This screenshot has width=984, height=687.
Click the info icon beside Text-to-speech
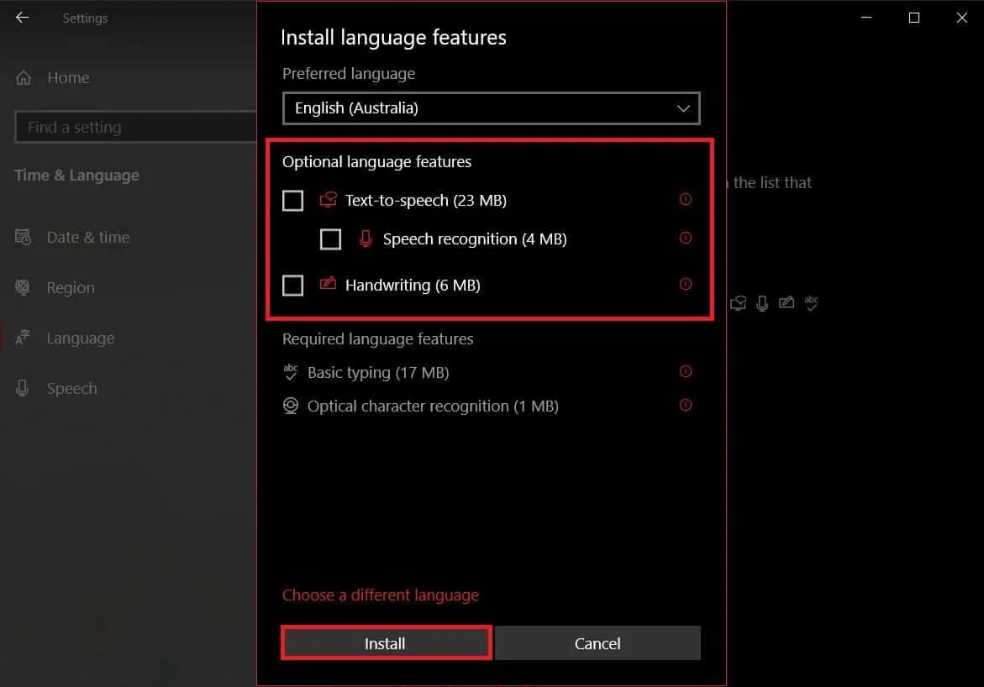[x=685, y=199]
